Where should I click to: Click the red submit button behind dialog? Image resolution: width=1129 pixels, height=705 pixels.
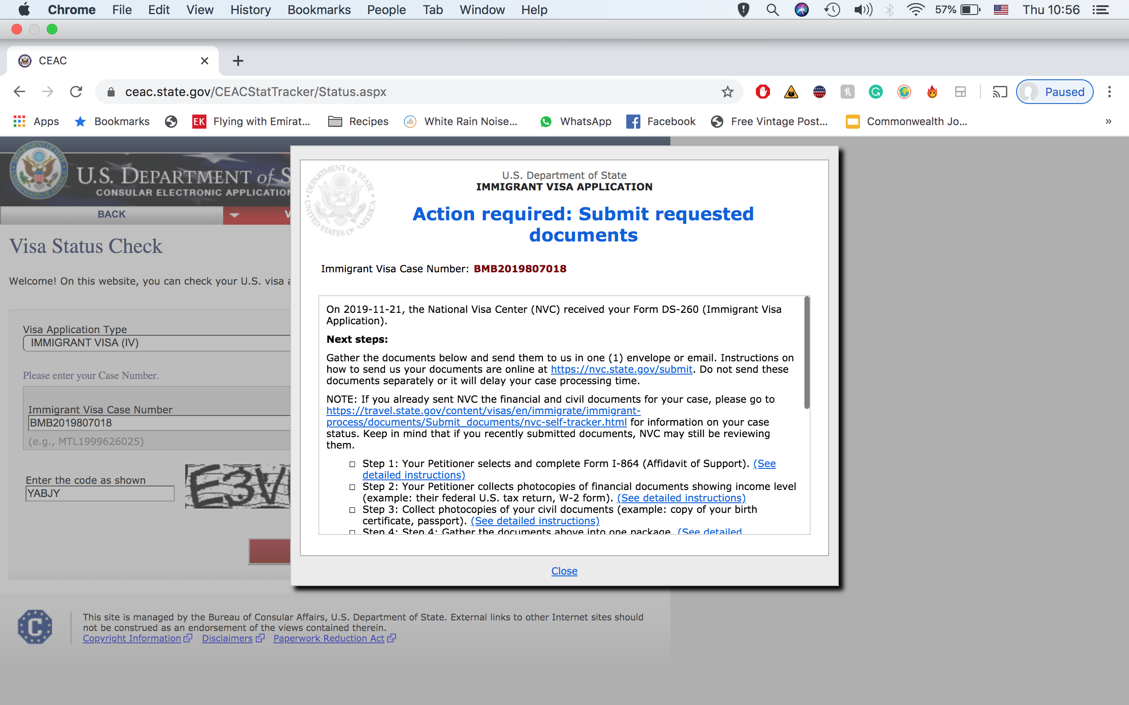click(x=269, y=552)
